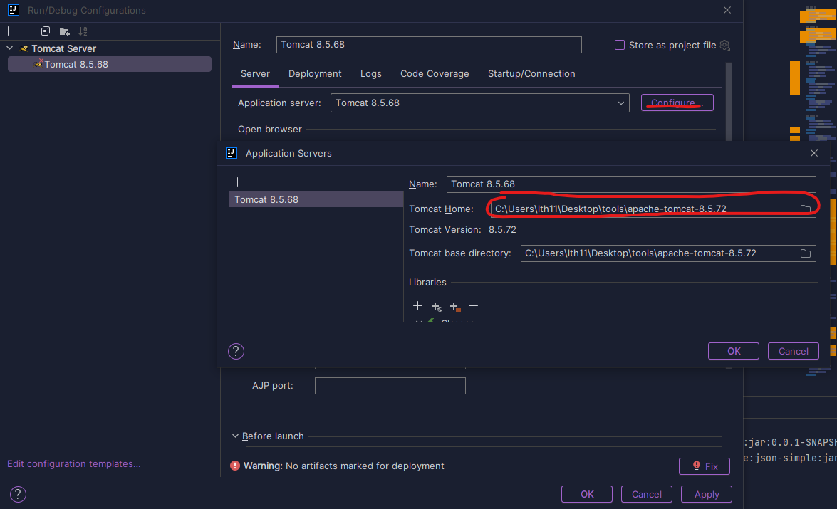Click the red warning icon
This screenshot has height=509, width=837.
pos(235,466)
